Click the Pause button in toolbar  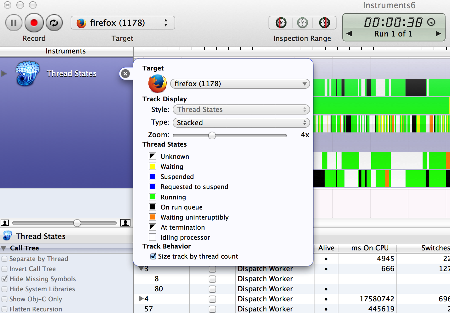coord(14,23)
